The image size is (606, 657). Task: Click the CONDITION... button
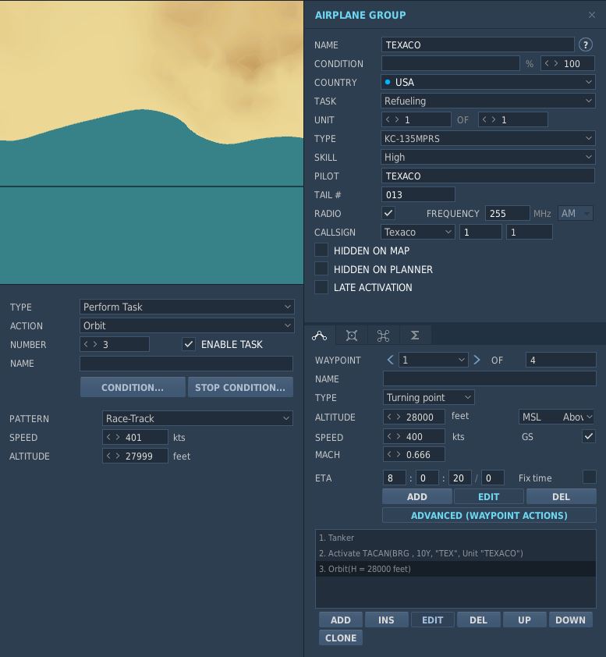[133, 387]
